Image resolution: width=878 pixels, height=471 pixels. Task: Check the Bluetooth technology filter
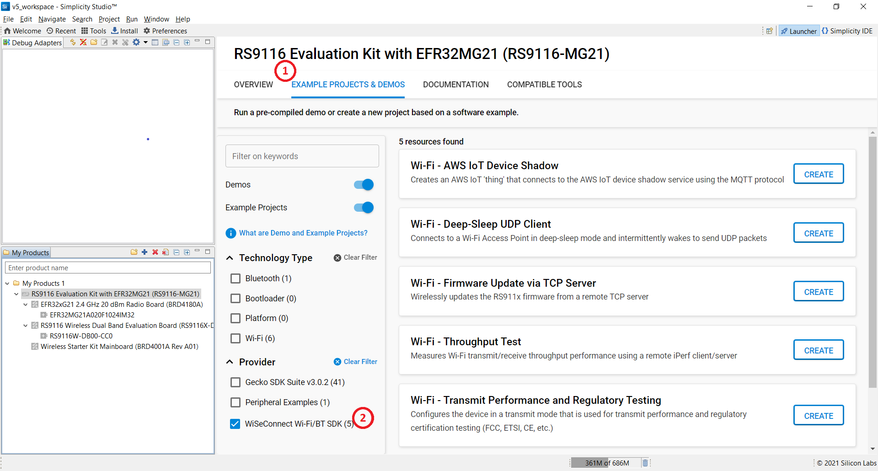point(236,278)
